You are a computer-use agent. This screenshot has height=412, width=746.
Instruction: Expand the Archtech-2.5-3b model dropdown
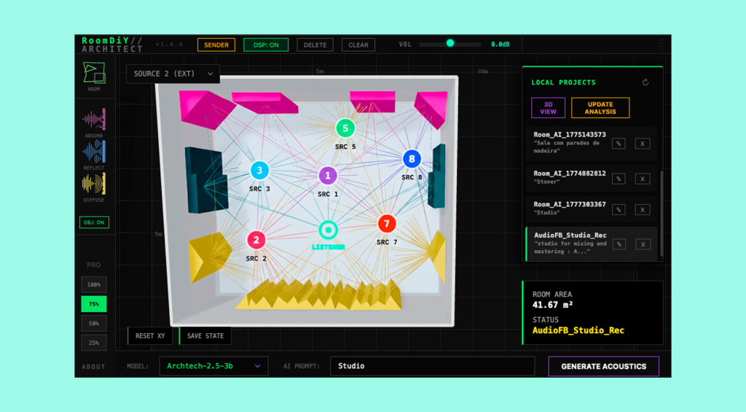213,366
